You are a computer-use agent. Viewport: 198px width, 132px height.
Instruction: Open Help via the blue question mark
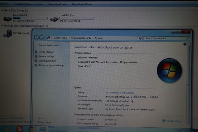tap(185, 44)
